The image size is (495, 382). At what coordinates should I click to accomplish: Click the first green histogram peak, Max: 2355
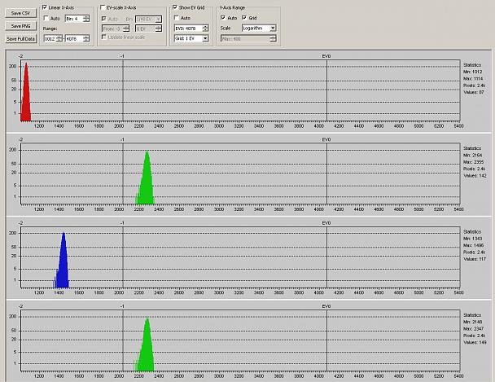(x=147, y=178)
